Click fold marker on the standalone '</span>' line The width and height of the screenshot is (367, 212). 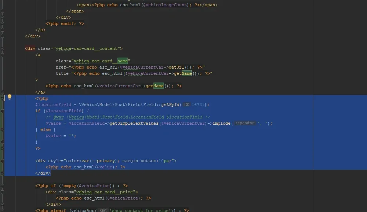coord(2,11)
